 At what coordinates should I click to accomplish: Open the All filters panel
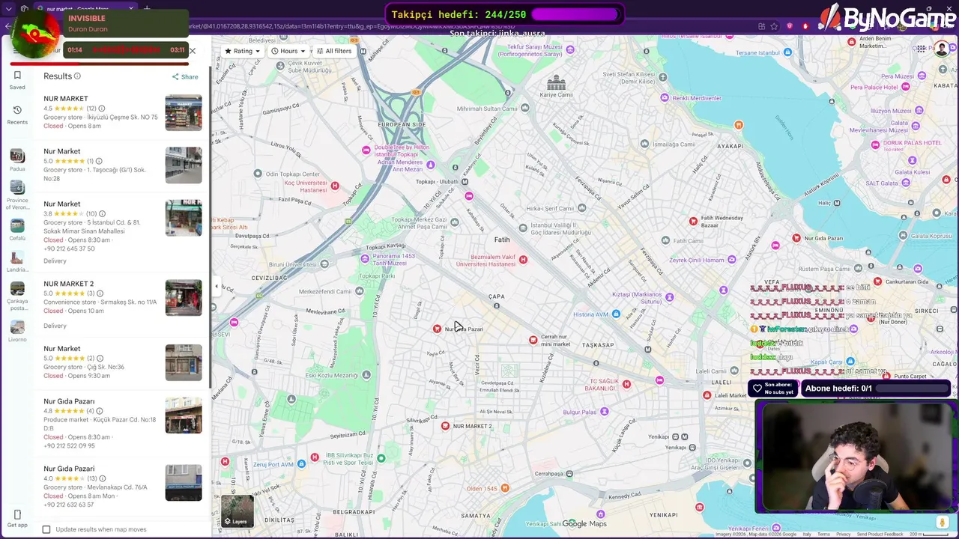333,51
